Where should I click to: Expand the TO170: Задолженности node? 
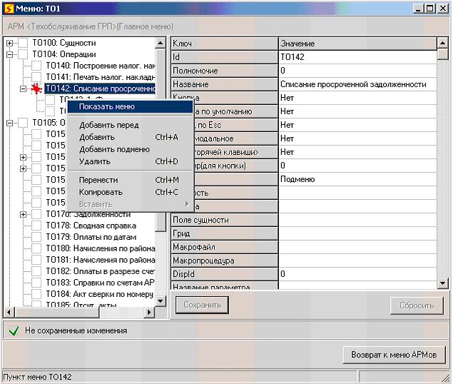click(x=24, y=214)
